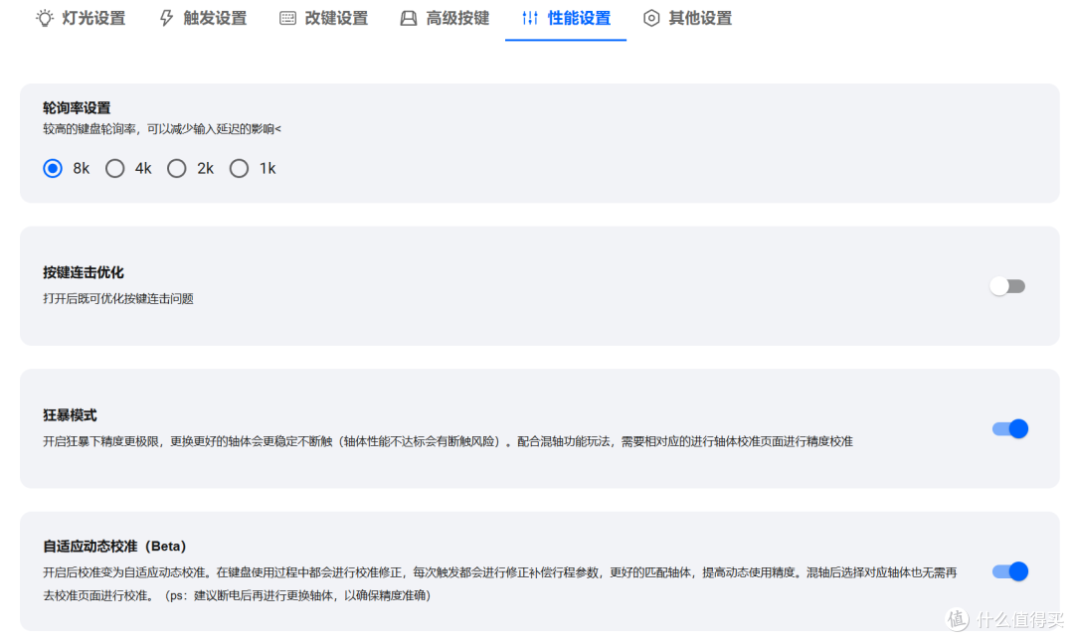
Task: Turn off 自适应动态校准 (Beta) toggle
Action: tap(1010, 571)
